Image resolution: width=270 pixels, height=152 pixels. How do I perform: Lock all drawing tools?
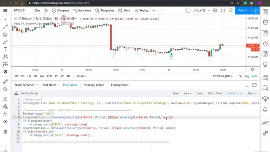(5, 114)
